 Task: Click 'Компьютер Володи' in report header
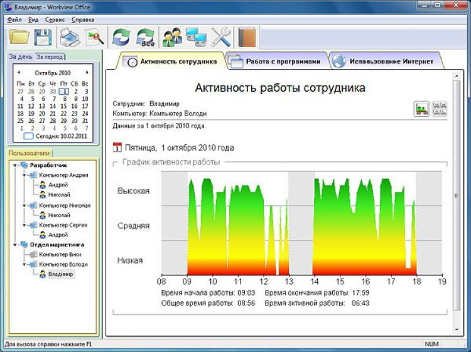tap(178, 114)
